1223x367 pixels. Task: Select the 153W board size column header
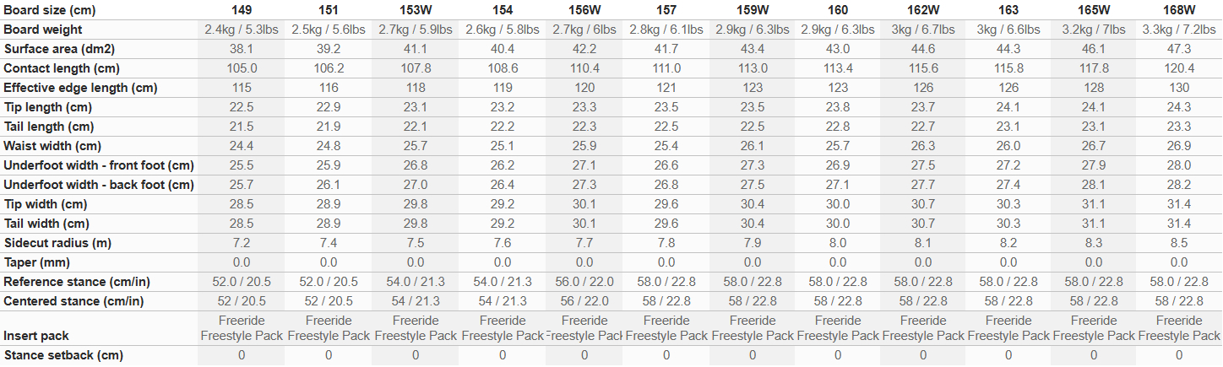point(416,10)
